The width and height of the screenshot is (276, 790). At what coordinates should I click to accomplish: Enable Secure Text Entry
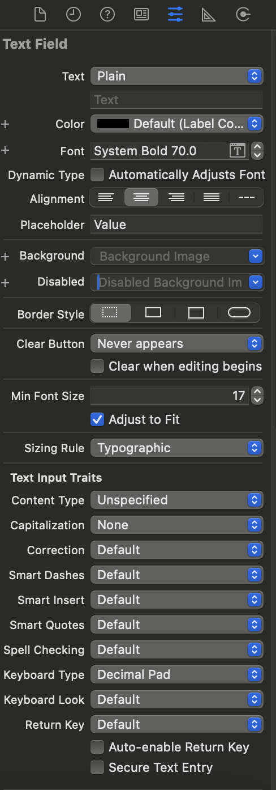point(98,767)
